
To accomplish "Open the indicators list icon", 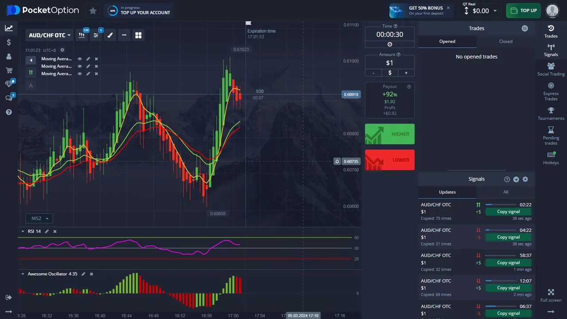I will (96, 35).
